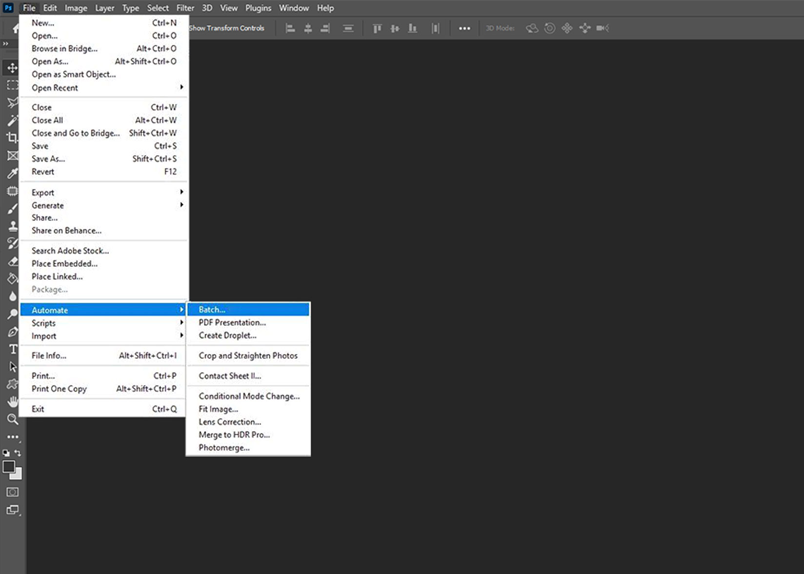Expand the Generate submenu arrow
Viewport: 804px width, 574px height.
coord(181,205)
